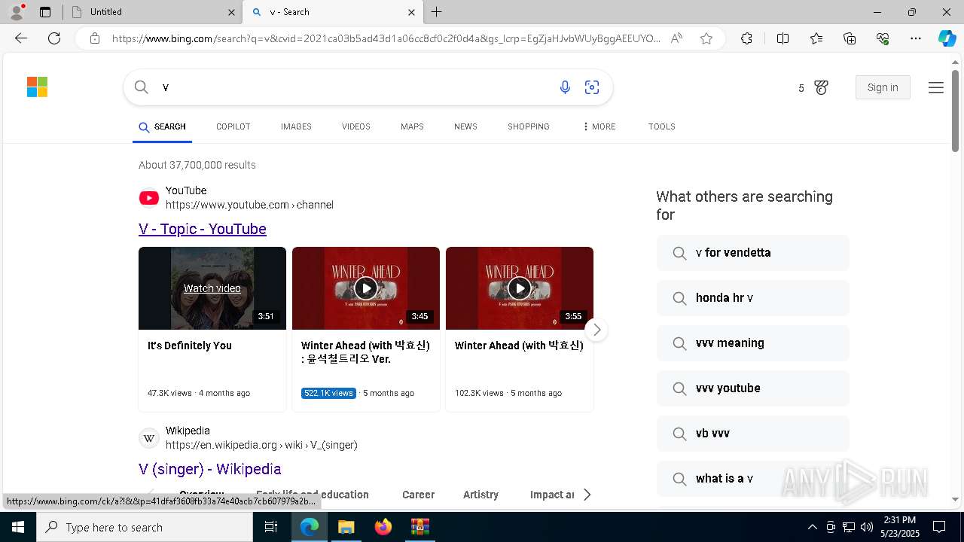This screenshot has width=964, height=542.
Task: Search for 'vb vvv' suggestion
Action: 753,434
